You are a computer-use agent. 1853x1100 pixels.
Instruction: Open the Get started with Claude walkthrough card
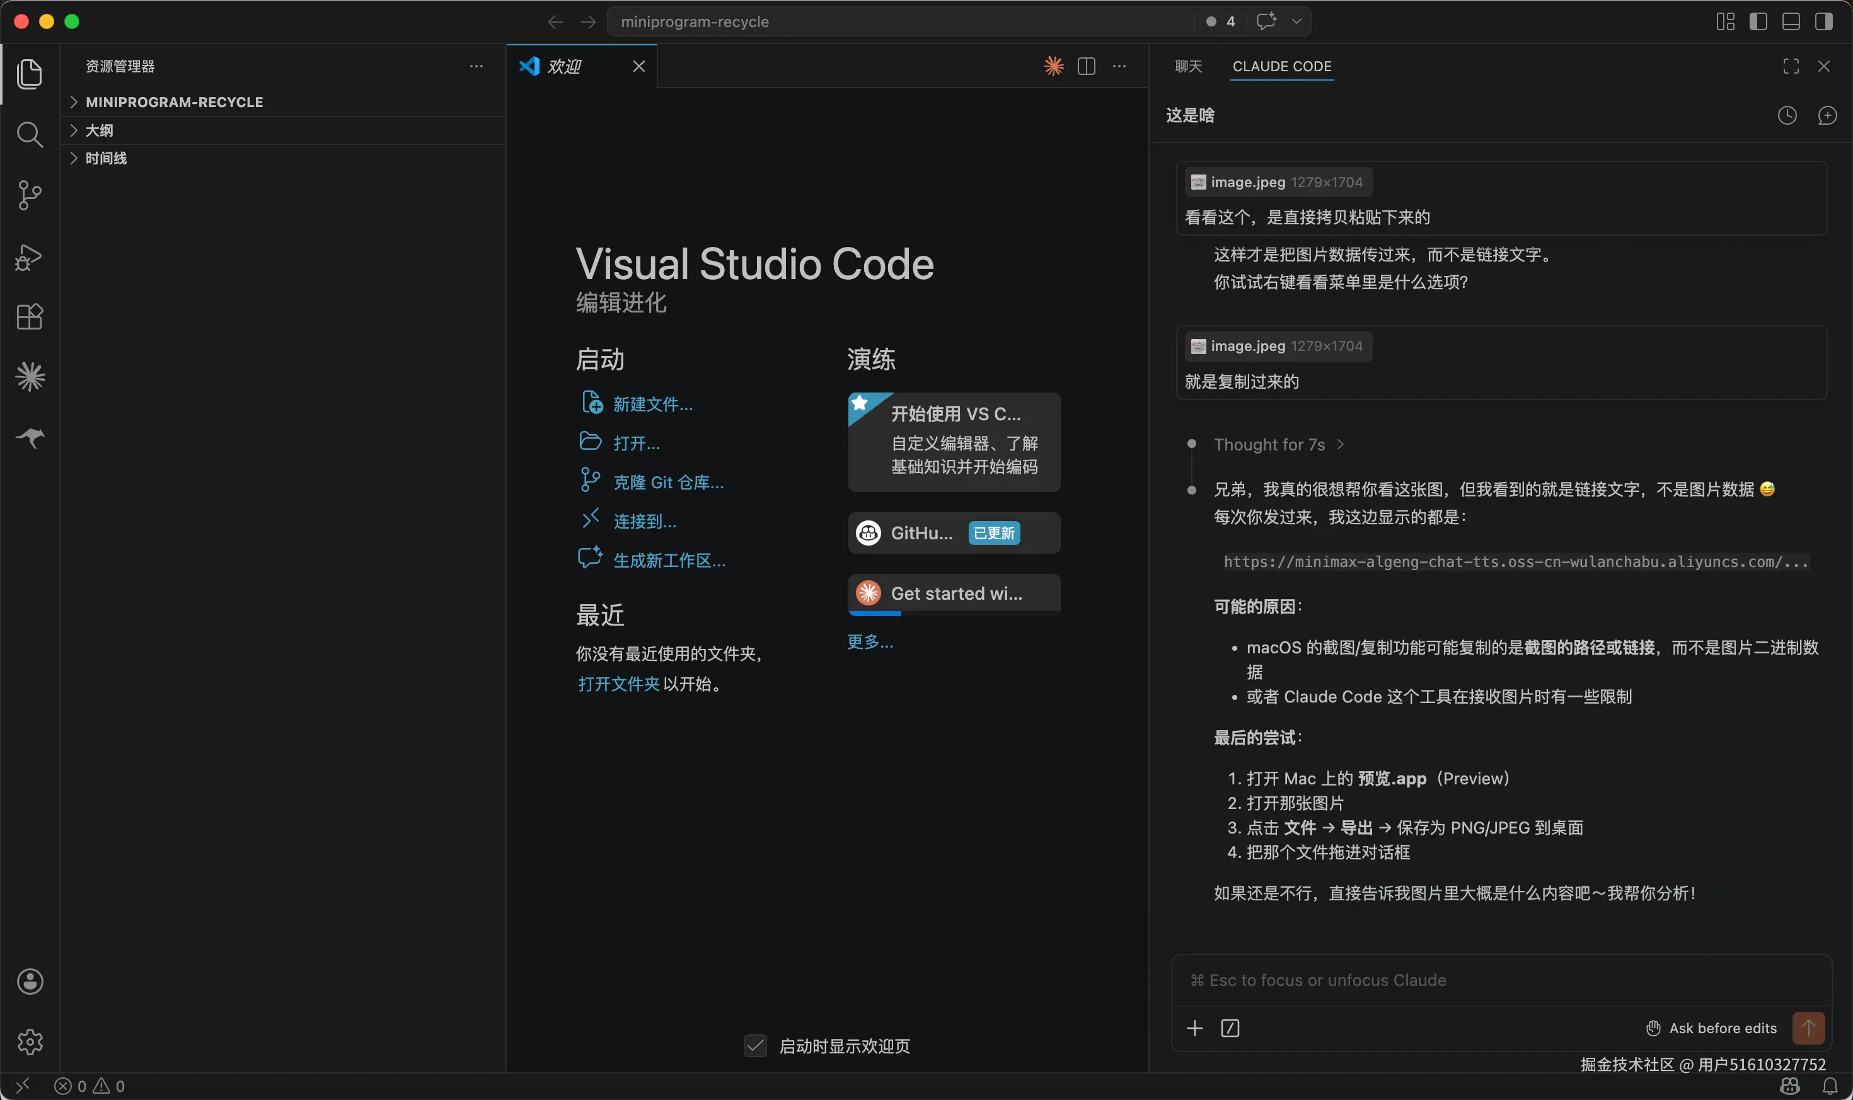(x=954, y=593)
